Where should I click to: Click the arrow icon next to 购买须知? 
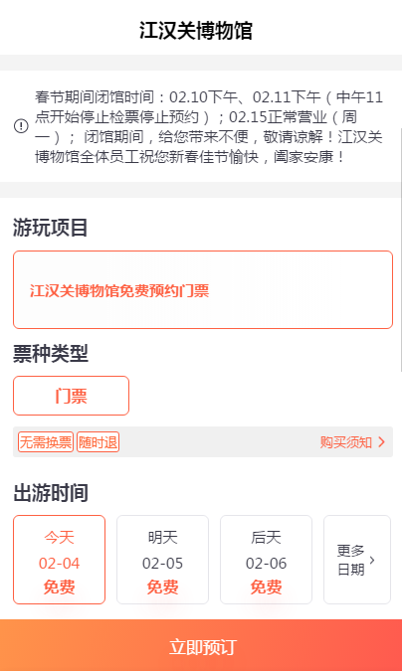[x=381, y=442]
